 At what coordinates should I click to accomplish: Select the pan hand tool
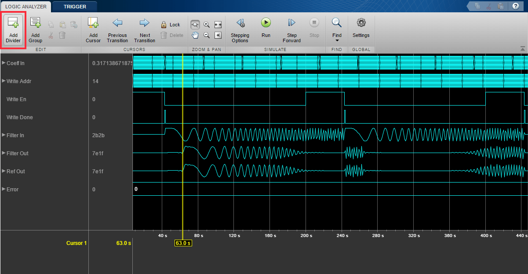click(x=195, y=35)
